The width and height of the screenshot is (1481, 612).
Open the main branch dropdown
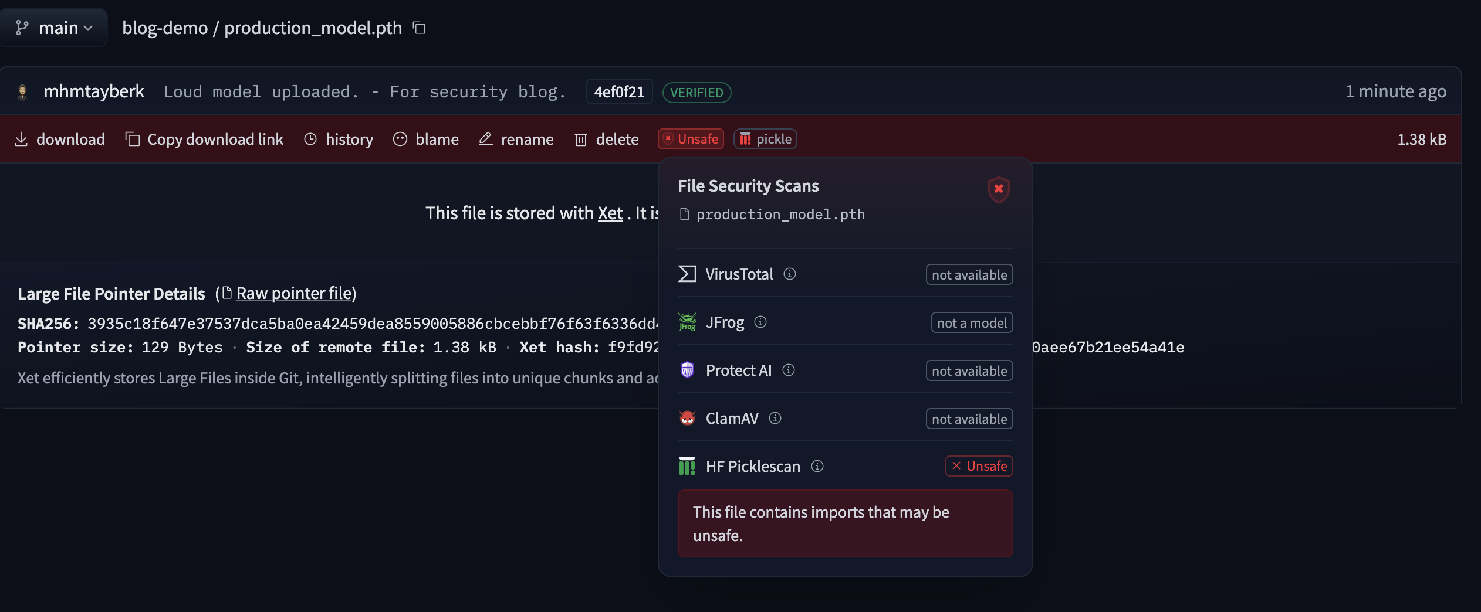click(54, 28)
